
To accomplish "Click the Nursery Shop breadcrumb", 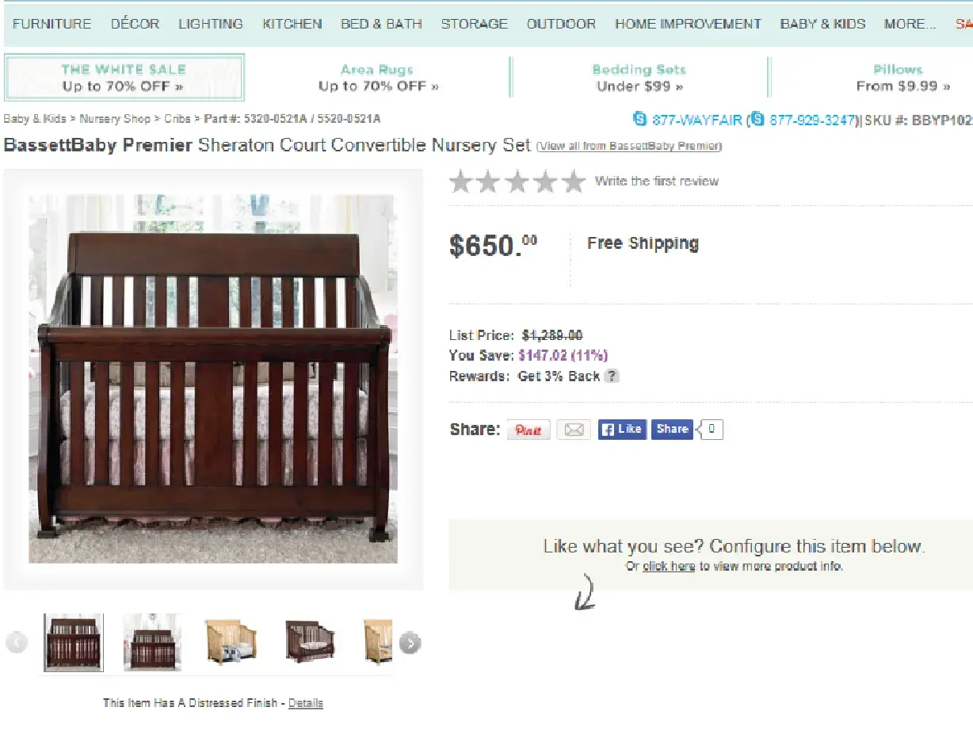I will [115, 119].
